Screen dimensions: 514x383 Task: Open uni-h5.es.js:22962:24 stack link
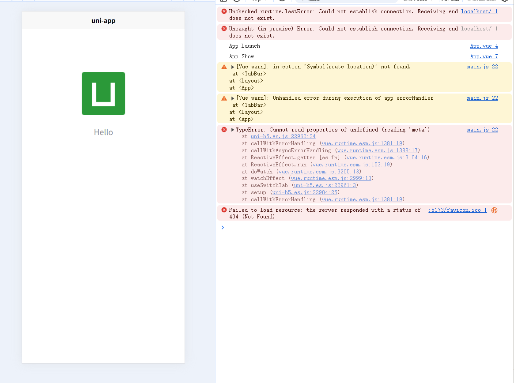point(283,137)
